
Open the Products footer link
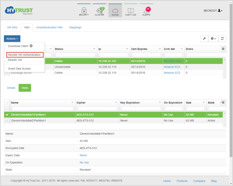pyautogui.click(x=182, y=181)
